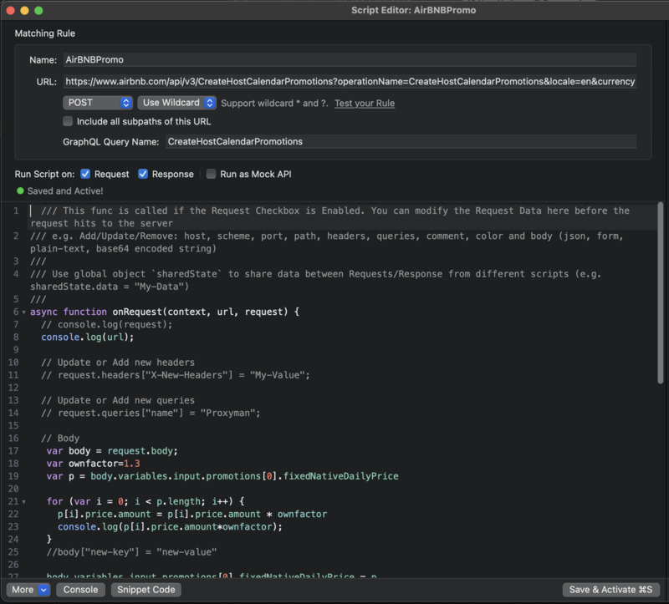The image size is (669, 604).
Task: Click the code editor vertical scrollbar
Action: (661, 292)
